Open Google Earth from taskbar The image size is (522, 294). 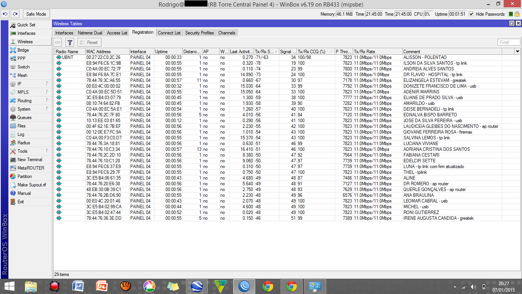tap(197, 286)
